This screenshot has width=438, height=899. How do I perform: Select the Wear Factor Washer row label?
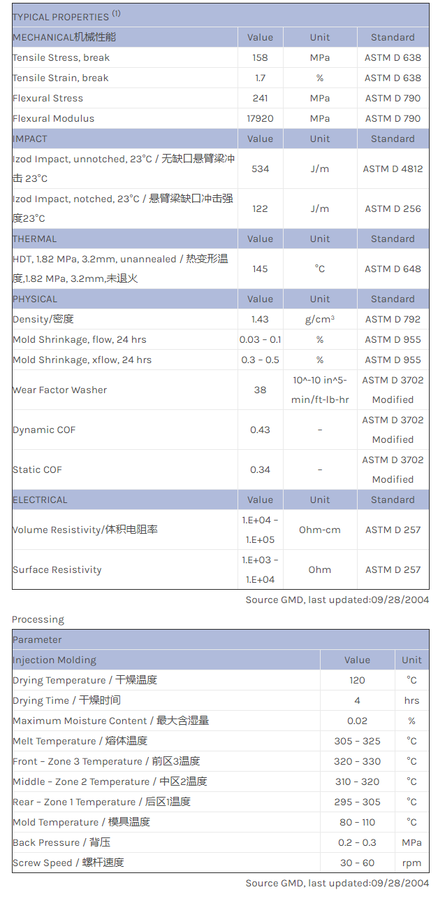[60, 390]
